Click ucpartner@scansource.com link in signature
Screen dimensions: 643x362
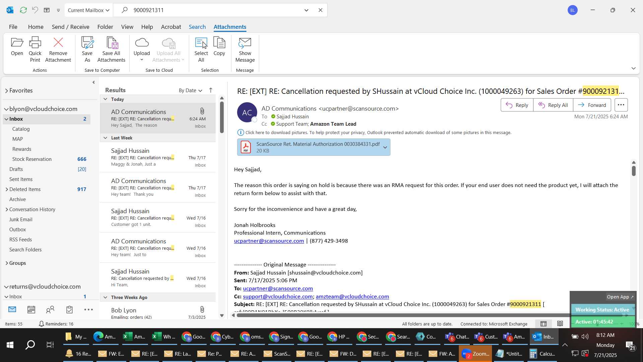click(269, 241)
